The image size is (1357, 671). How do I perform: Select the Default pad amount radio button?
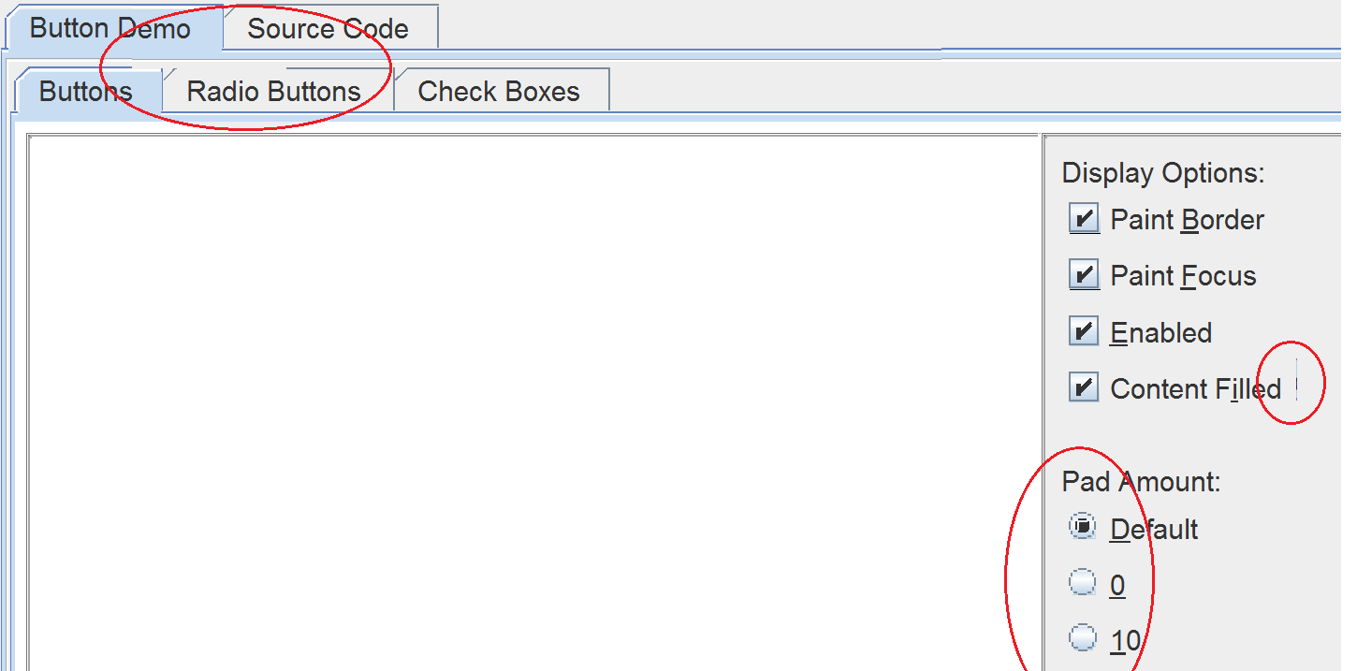pos(1083,527)
